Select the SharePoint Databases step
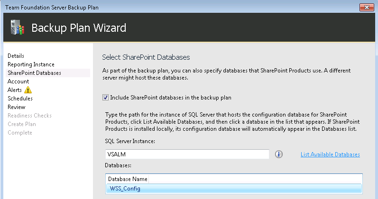 (x=34, y=73)
